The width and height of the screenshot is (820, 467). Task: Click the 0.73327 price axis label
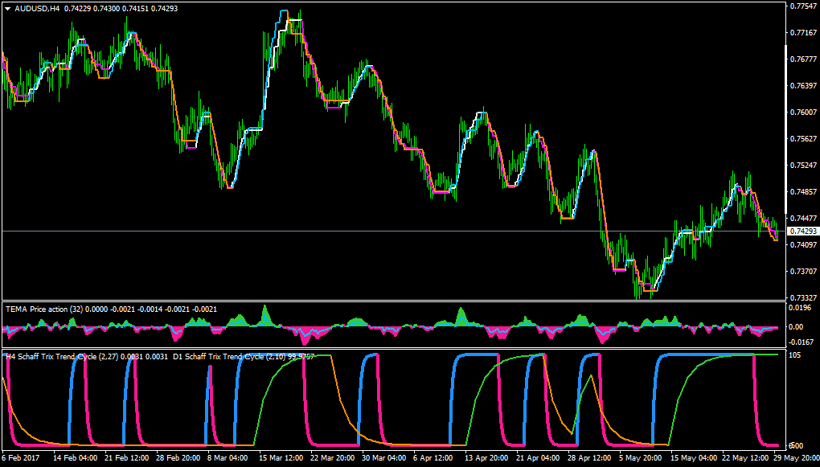pyautogui.click(x=803, y=297)
